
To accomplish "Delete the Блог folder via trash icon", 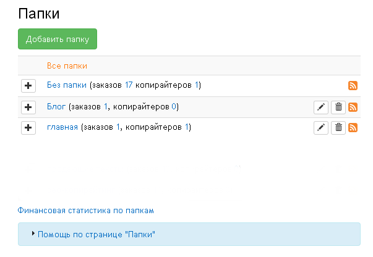I will click(338, 107).
